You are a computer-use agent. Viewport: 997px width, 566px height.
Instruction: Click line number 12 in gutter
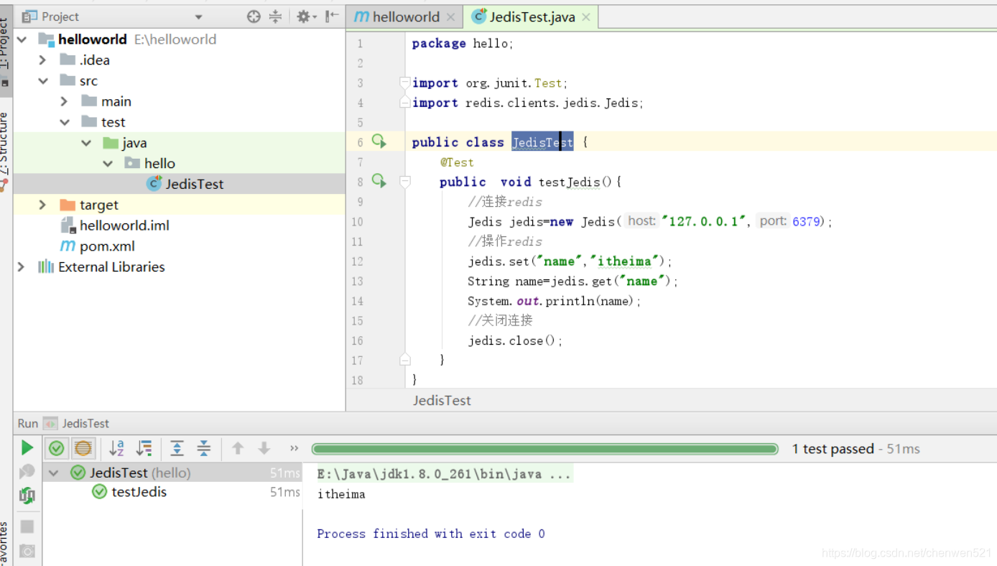tap(357, 261)
